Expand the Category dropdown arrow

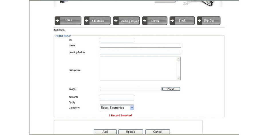[x=132, y=108]
